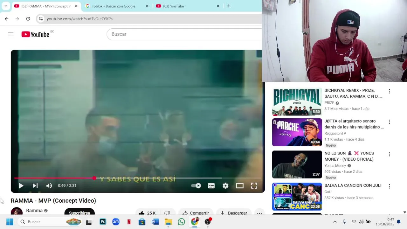Open options menu for SALVA LA CANCION
Image resolution: width=407 pixels, height=229 pixels.
pos(389,186)
